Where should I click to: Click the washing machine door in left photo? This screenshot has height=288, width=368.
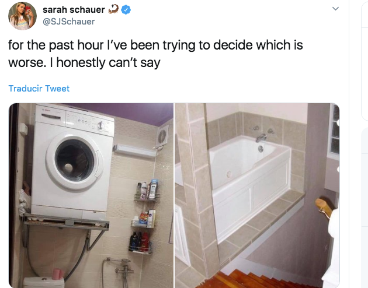(75, 160)
